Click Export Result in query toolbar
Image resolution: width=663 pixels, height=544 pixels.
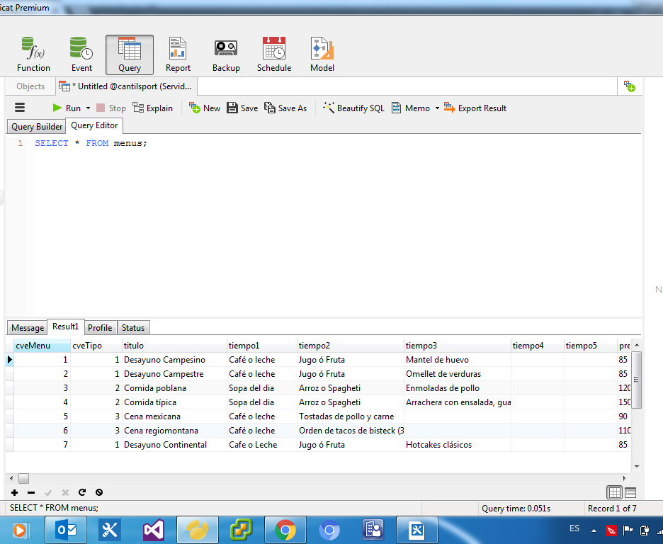pos(475,108)
